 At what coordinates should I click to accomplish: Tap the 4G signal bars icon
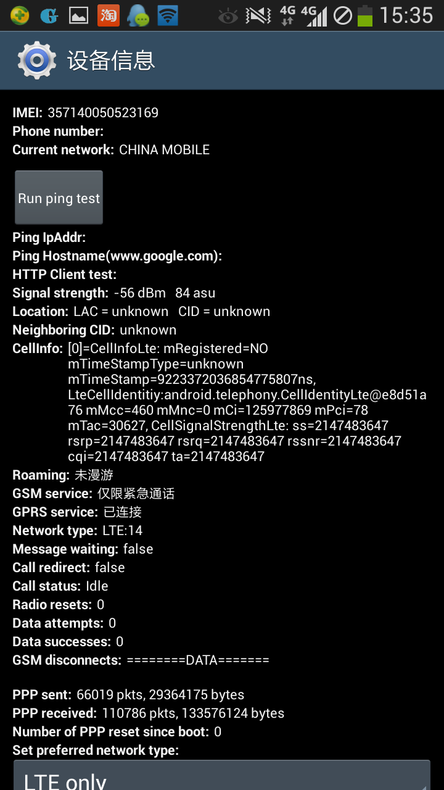click(x=314, y=15)
